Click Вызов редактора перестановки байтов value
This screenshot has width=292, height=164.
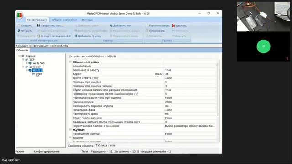tap(190, 126)
